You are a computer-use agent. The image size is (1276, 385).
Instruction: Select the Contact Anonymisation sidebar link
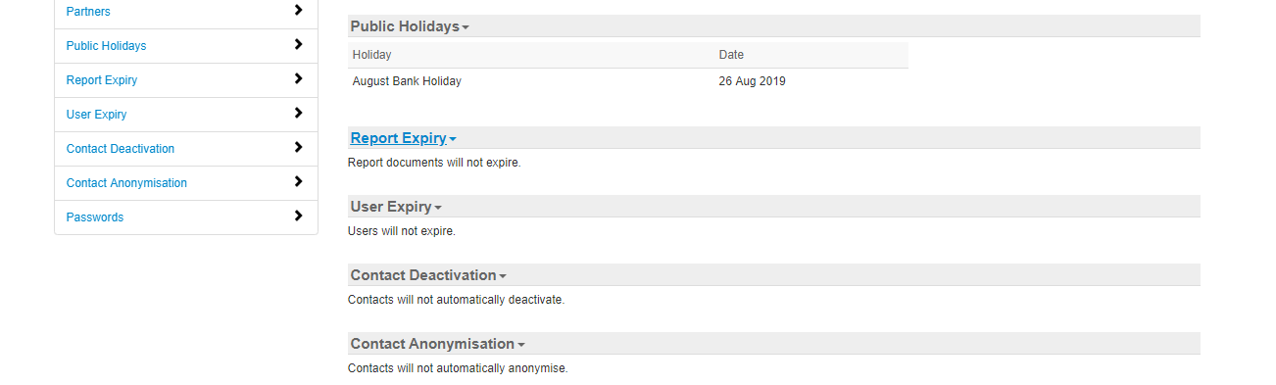pyautogui.click(x=126, y=183)
